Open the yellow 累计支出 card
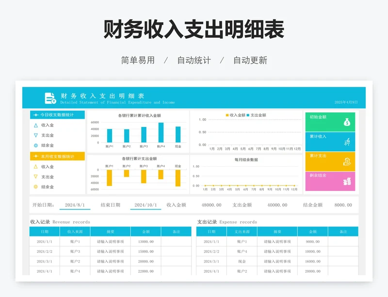388x297 pixels. pyautogui.click(x=330, y=161)
